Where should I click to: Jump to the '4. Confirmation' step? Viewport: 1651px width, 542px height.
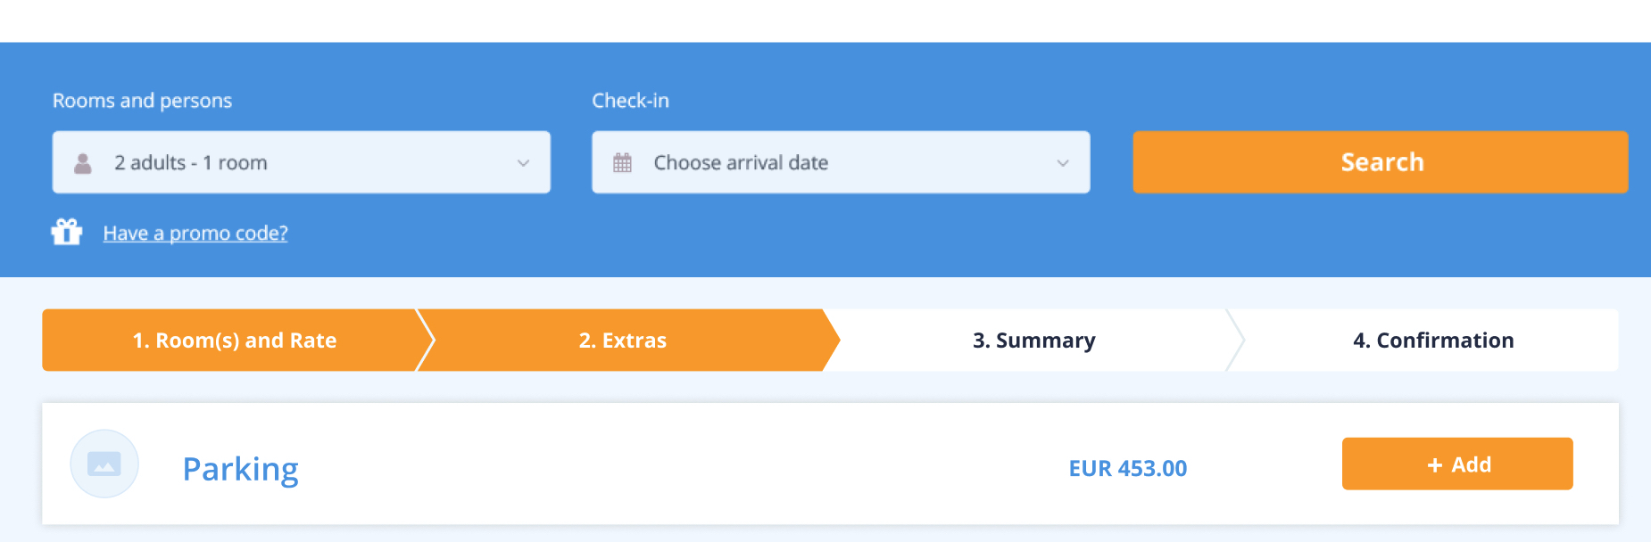click(1433, 341)
